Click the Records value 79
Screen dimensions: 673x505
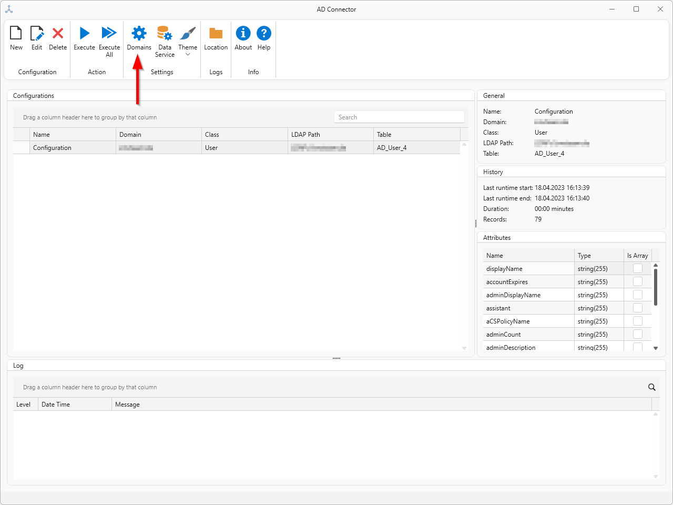click(538, 219)
